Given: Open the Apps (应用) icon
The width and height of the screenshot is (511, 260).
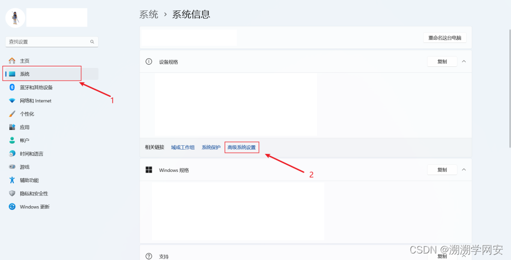Looking at the screenshot, I should (12, 127).
